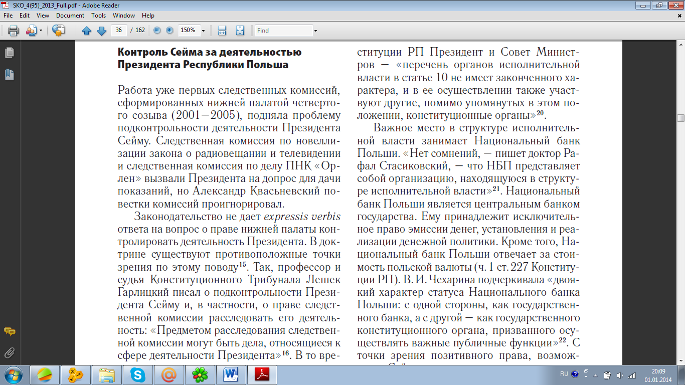685x385 pixels.
Task: Select the page number field showing 36
Action: tap(119, 30)
